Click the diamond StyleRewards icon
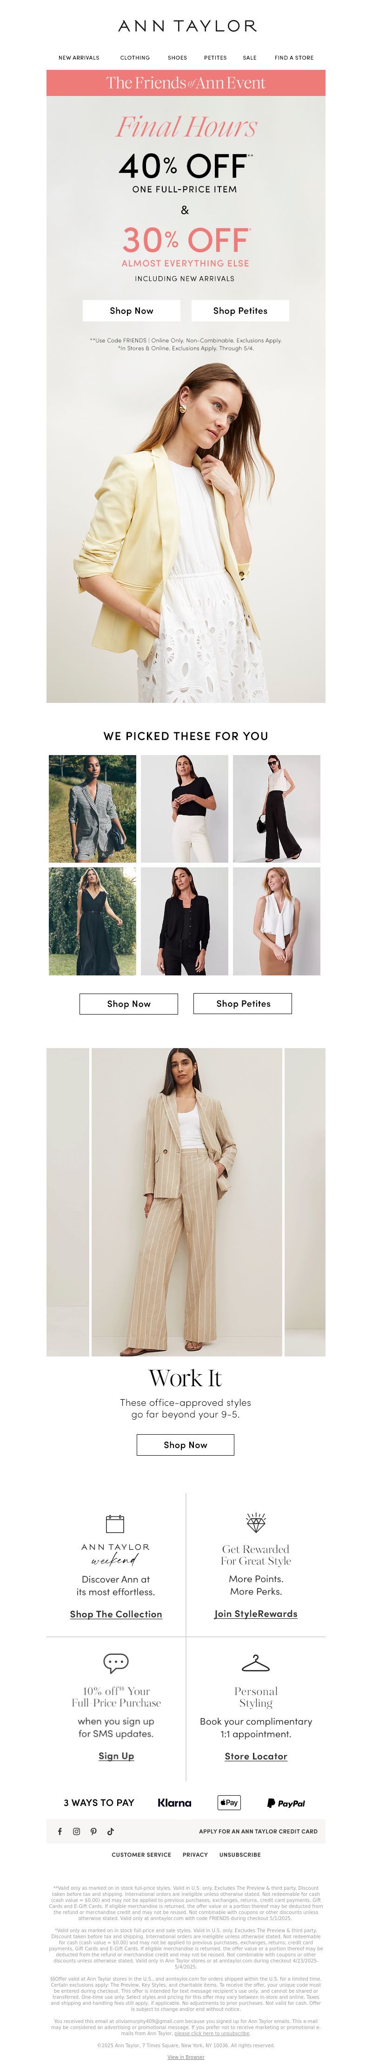The image size is (372, 2071). click(256, 1521)
